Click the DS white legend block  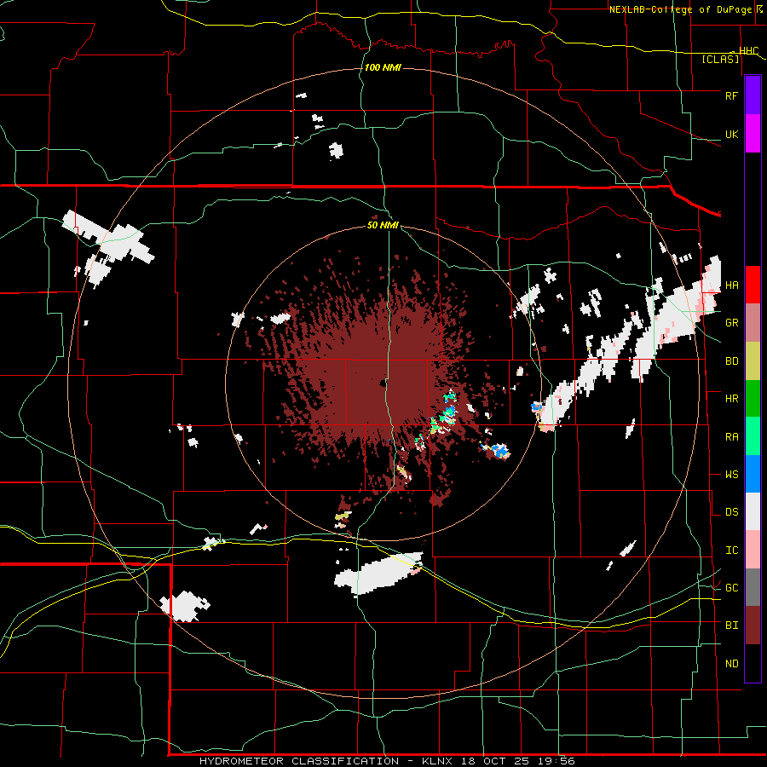[x=753, y=511]
